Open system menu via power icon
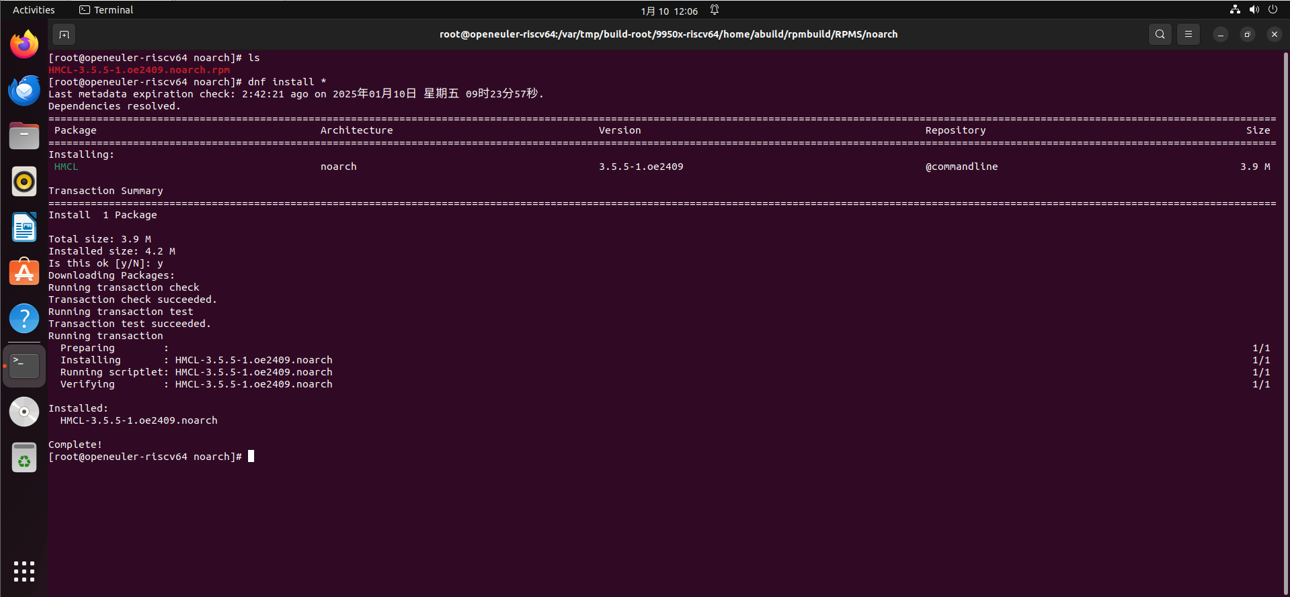This screenshot has height=597, width=1290. click(x=1273, y=10)
